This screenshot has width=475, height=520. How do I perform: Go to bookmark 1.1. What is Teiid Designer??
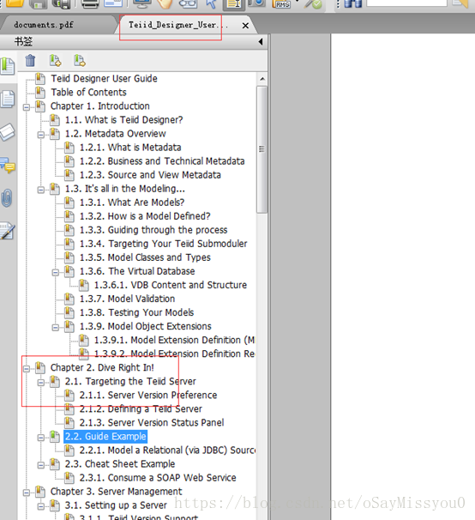(123, 120)
